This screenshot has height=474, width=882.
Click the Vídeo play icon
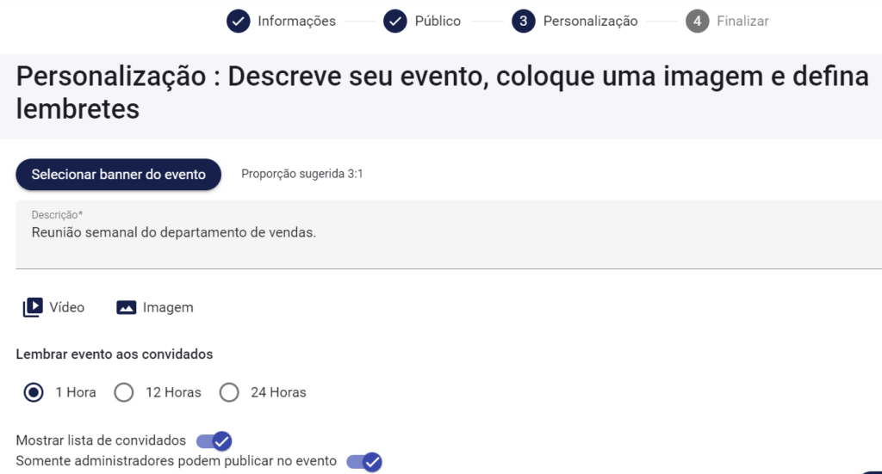(x=33, y=307)
